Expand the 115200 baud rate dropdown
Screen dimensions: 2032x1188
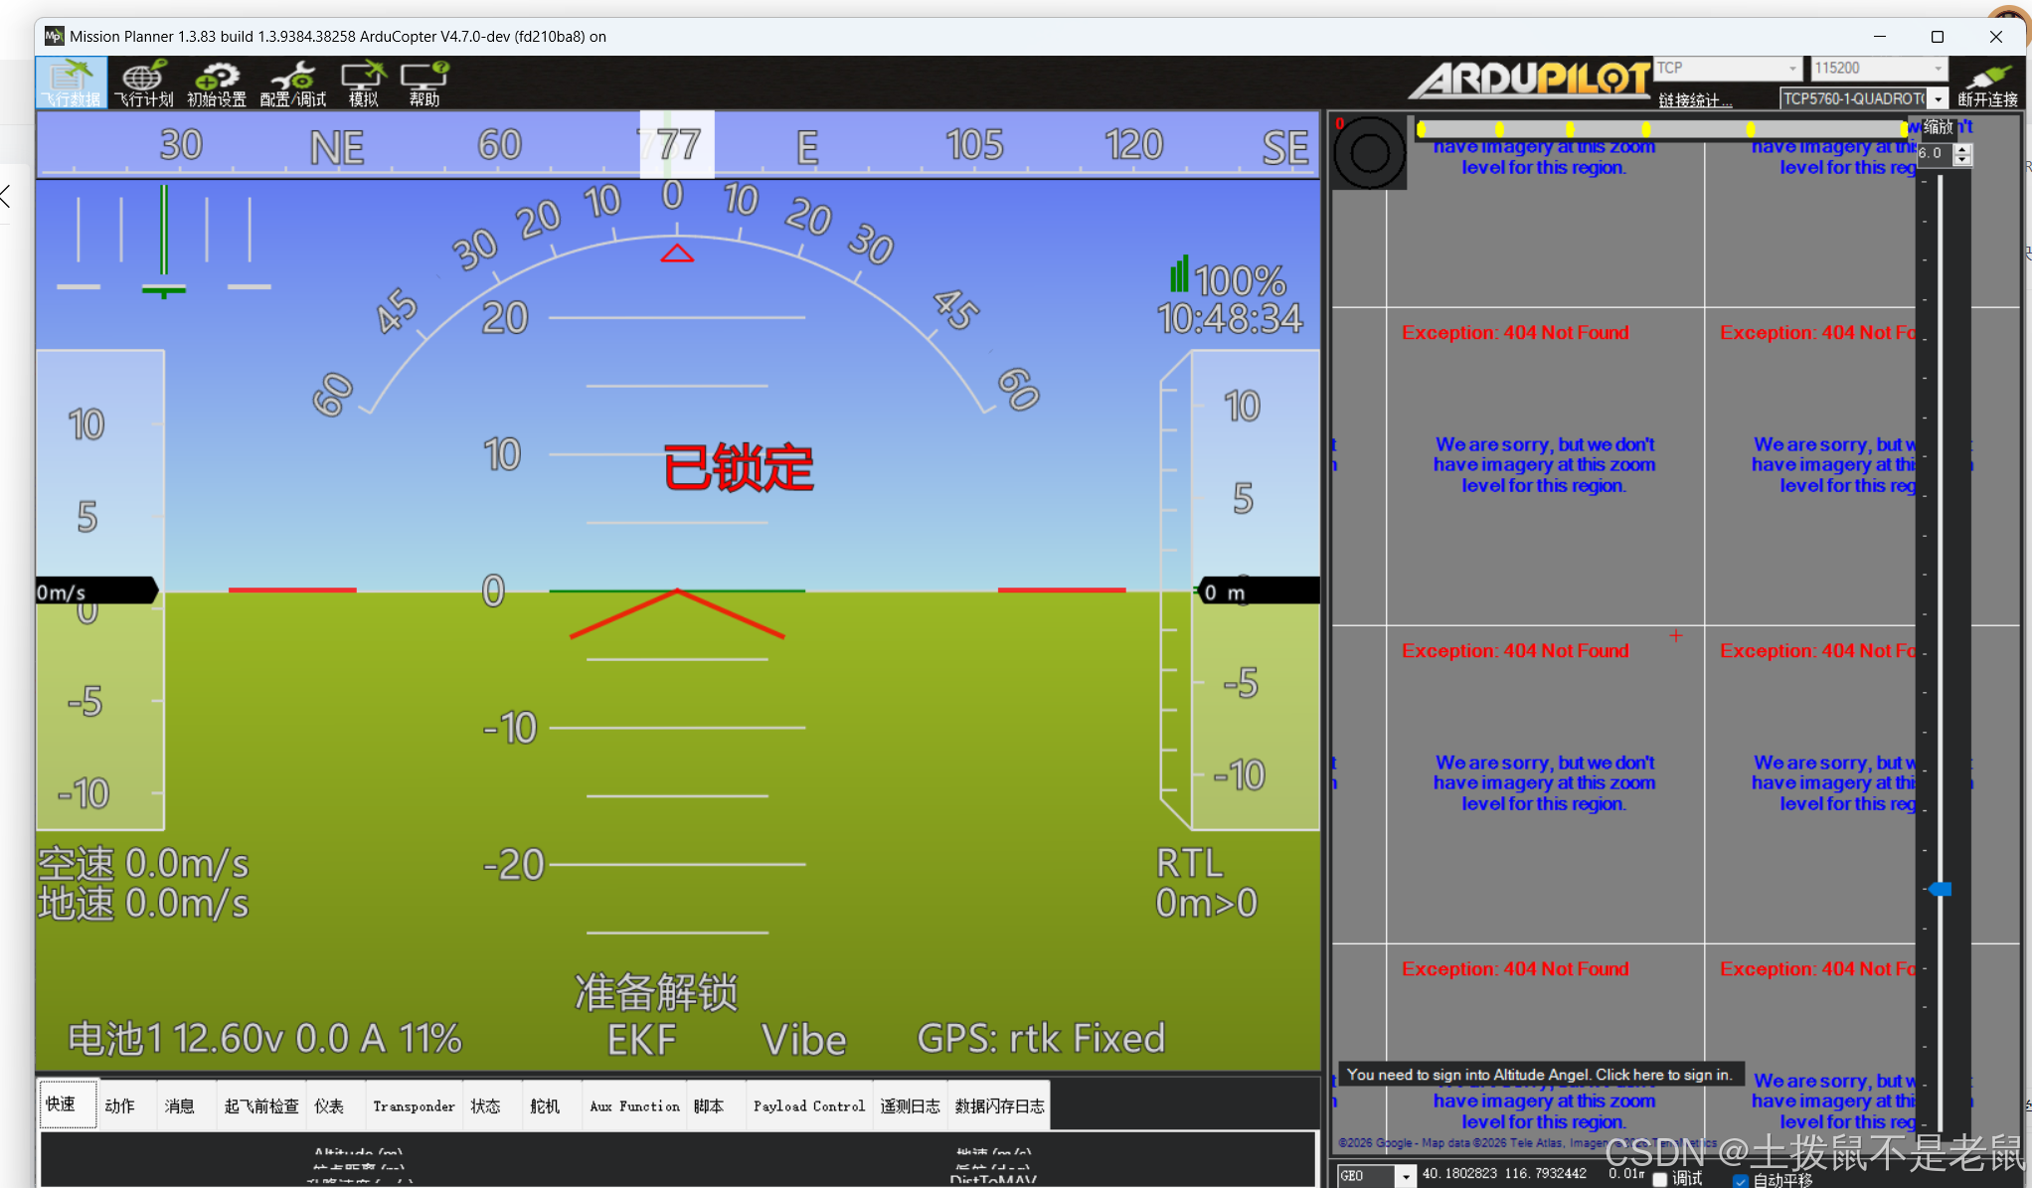click(x=1938, y=68)
